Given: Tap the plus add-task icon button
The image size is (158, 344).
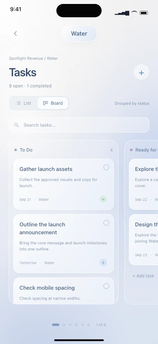Looking at the screenshot, I should pyautogui.click(x=141, y=72).
